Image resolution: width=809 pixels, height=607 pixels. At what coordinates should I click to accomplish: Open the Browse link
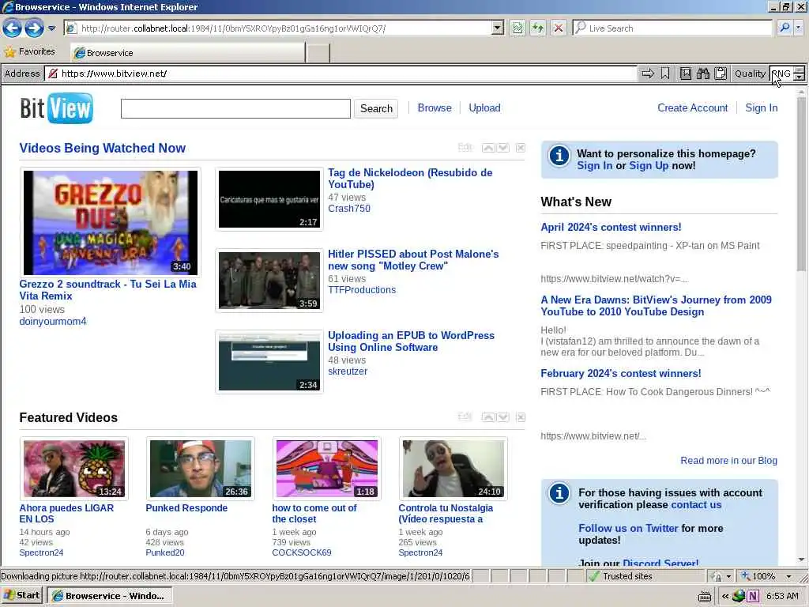point(435,107)
